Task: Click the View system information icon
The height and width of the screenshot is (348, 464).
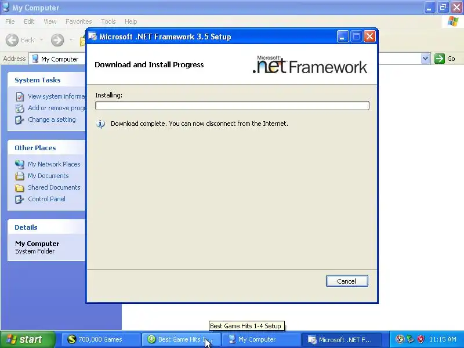Action: pyautogui.click(x=20, y=96)
